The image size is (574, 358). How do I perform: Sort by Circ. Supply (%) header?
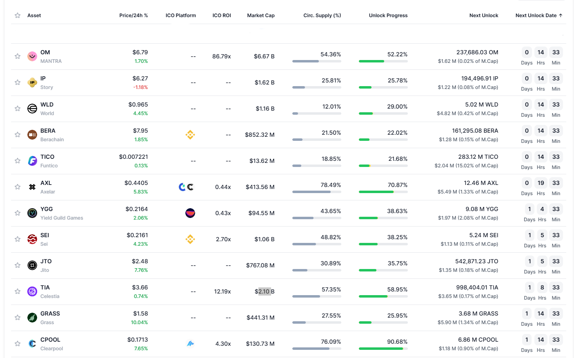point(322,16)
